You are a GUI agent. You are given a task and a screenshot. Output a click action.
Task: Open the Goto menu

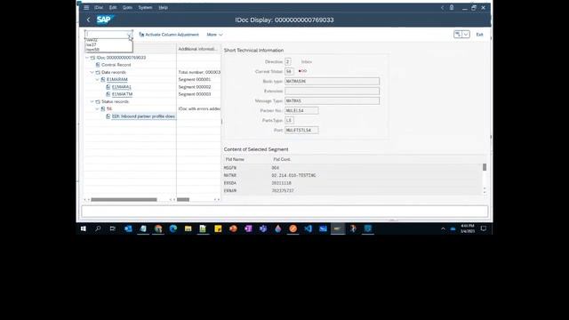point(127,7)
